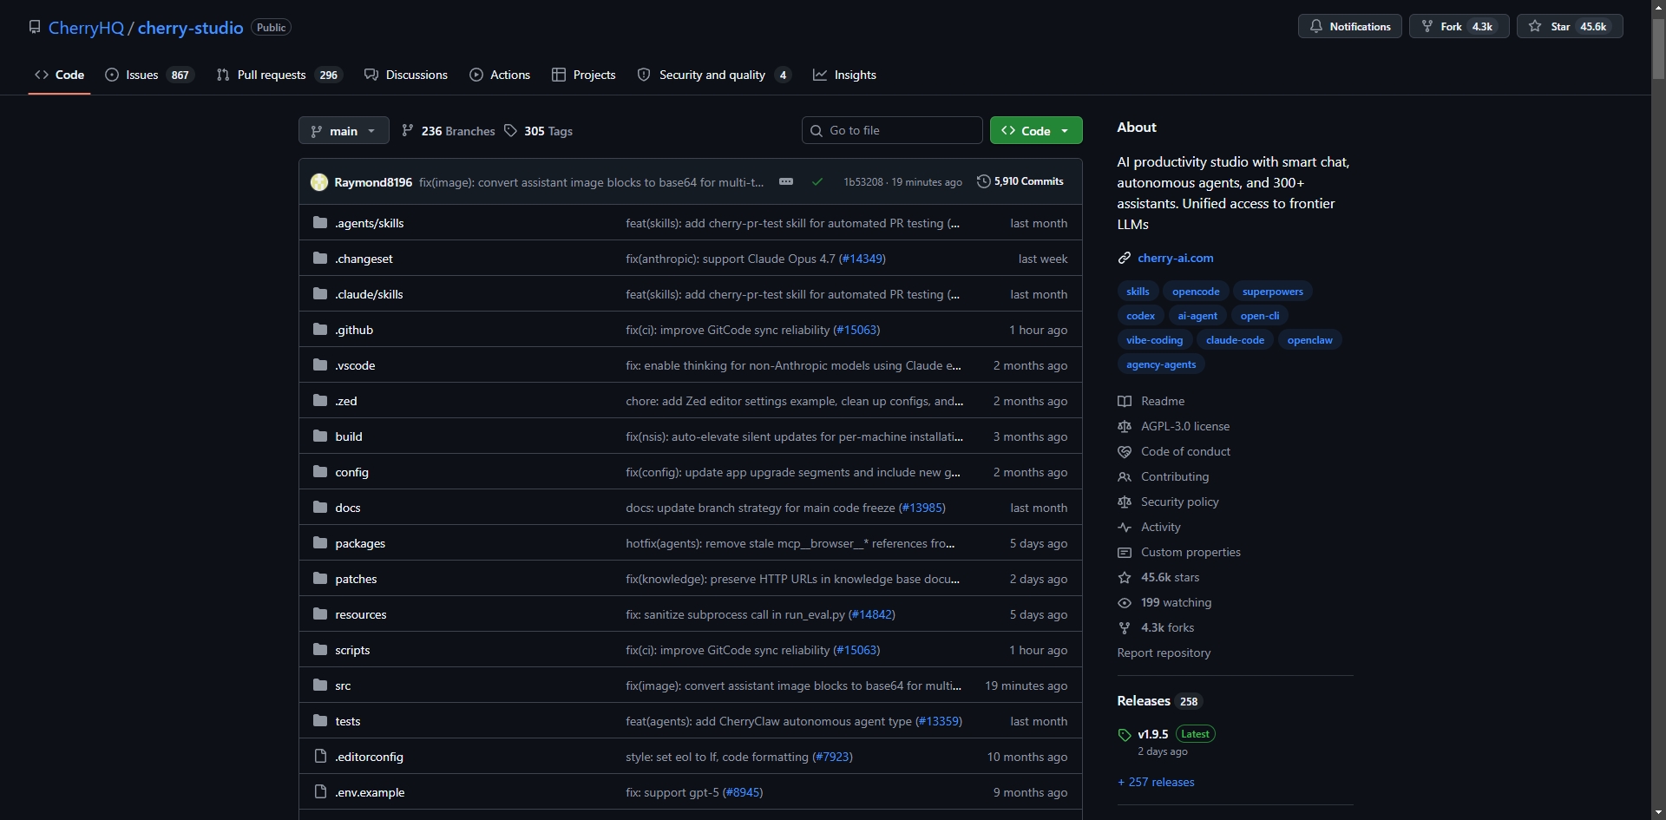Select the vibe-coding topic tag
This screenshot has width=1666, height=820.
click(1154, 340)
